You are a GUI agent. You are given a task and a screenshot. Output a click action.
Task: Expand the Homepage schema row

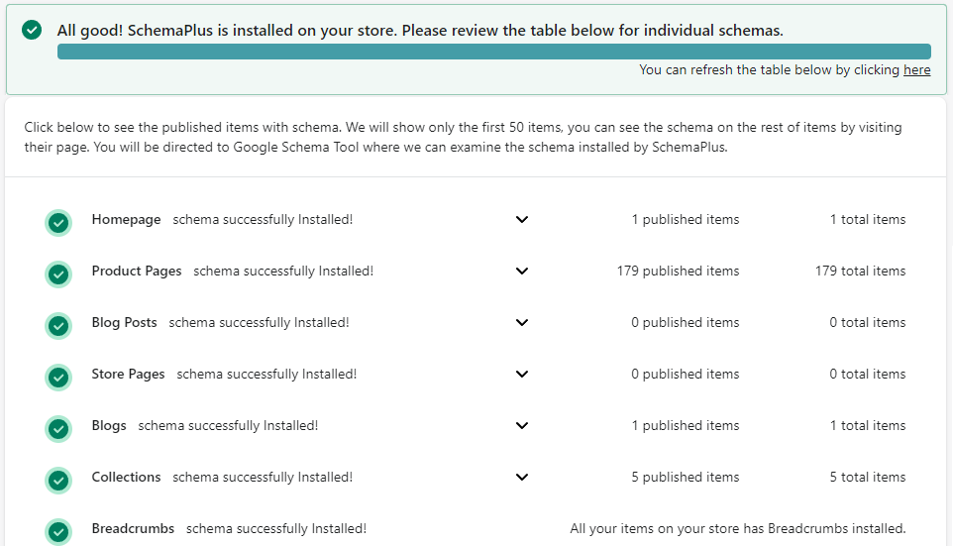(522, 220)
